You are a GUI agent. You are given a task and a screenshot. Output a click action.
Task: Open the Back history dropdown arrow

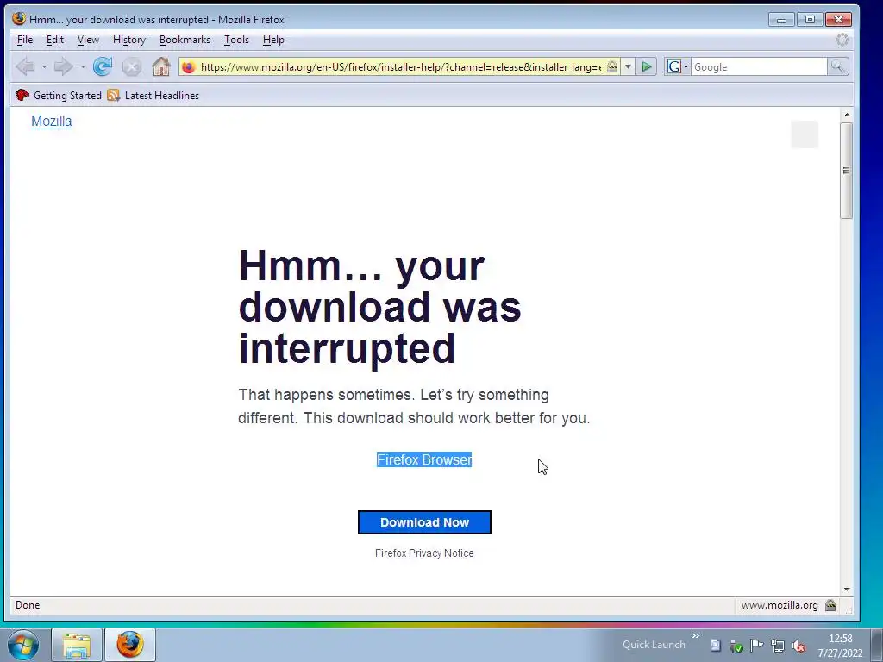click(44, 67)
